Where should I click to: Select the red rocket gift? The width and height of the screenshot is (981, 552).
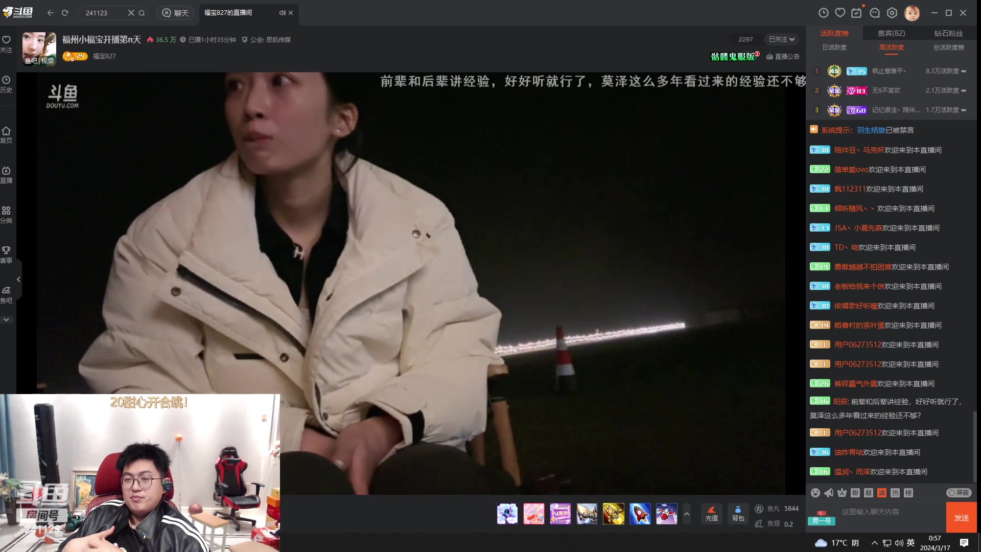(640, 514)
